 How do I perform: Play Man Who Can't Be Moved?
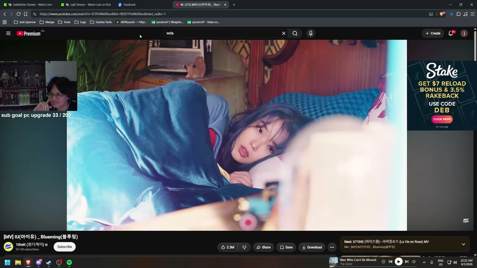coord(398,262)
